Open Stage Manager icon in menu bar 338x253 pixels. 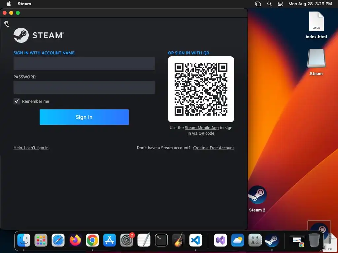(x=258, y=4)
